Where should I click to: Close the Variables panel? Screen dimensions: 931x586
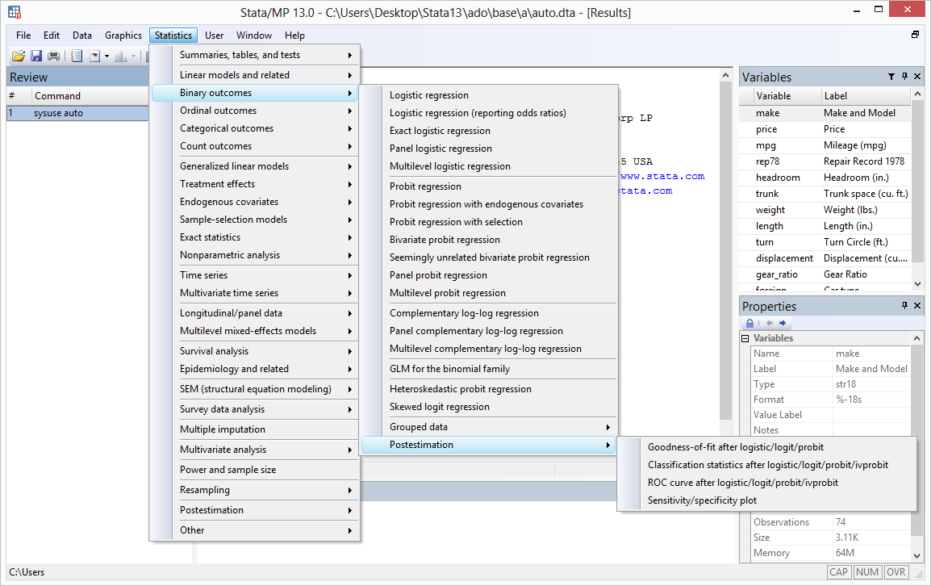pos(917,77)
